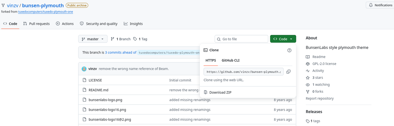Screen dimensions: 394x126
Task: View the 1 watching link
Action: coord(321,84)
